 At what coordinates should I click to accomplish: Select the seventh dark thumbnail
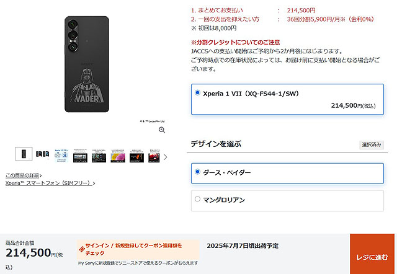click(136, 156)
